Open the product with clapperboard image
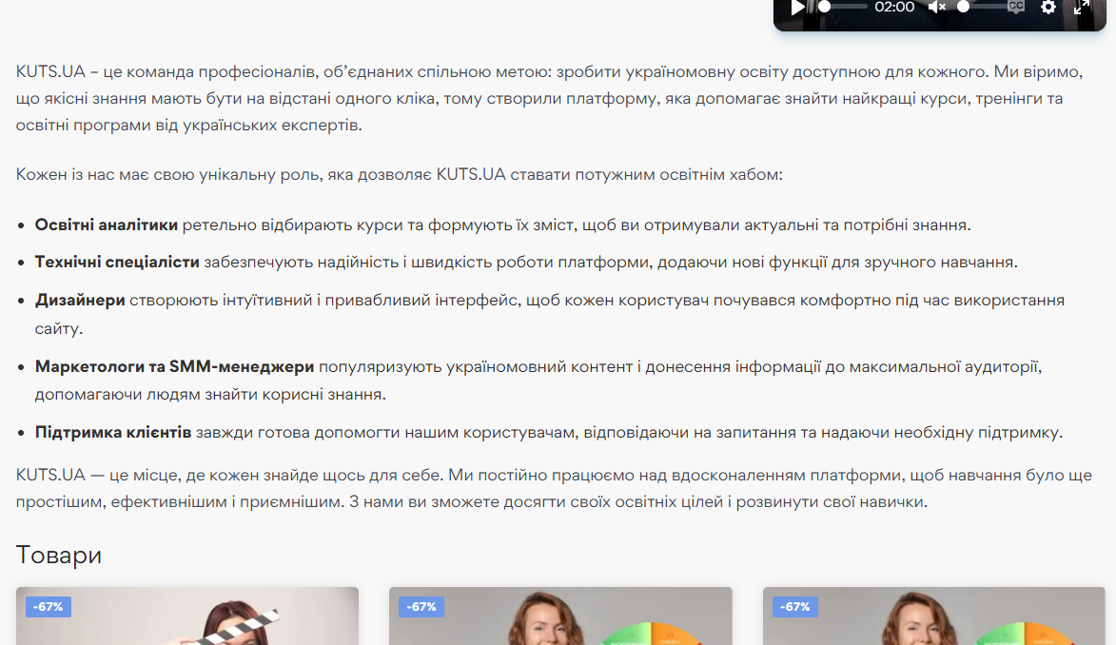Image resolution: width=1116 pixels, height=645 pixels. coord(187,618)
